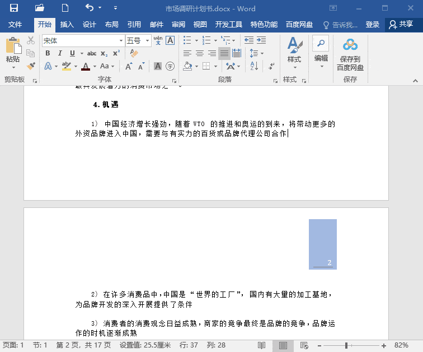Open the Bullets list dropdown arrow

click(x=196, y=41)
